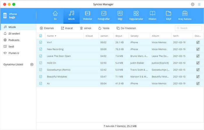204x130 pixels.
Task: Click the Justin Bieber artist cell
Action: click(x=137, y=63)
